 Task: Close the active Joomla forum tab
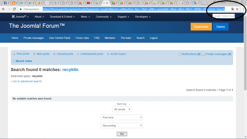pos(107,3)
